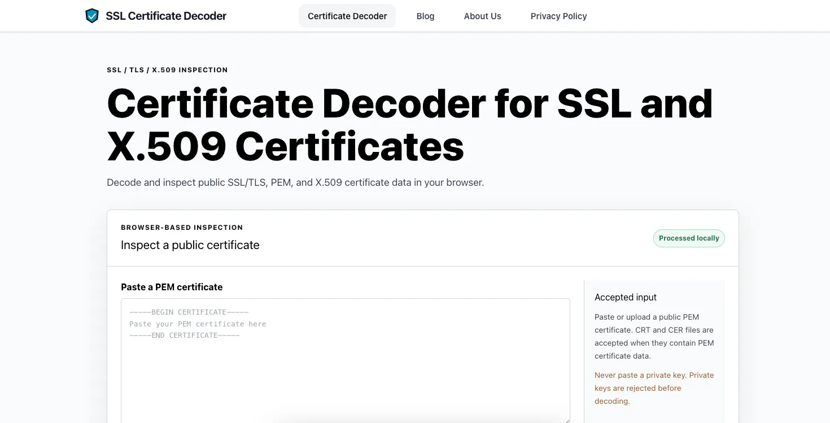Click the BROWSER-BASED INSPECTION label

(x=182, y=228)
